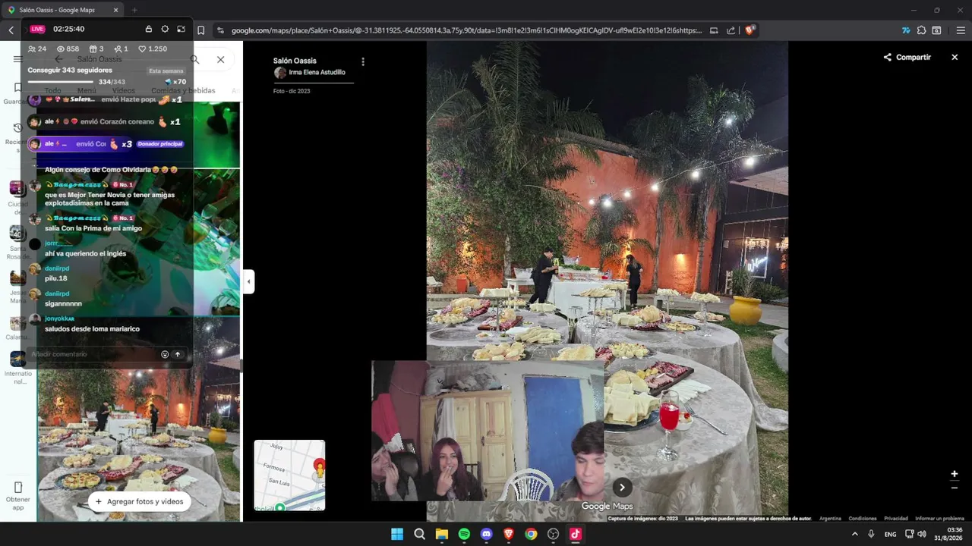Click the screen cast icon in address bar
This screenshot has height=546, width=972.
714,30
